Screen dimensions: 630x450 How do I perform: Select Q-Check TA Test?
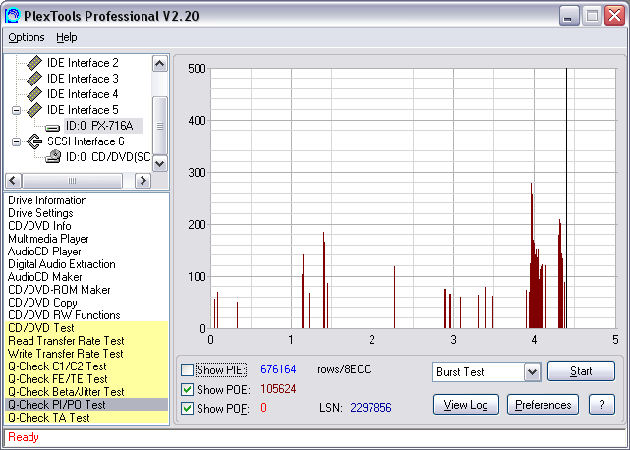[86, 418]
